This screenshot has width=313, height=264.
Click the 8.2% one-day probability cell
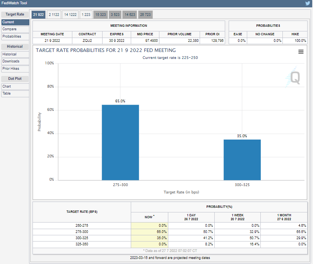pyautogui.click(x=191, y=244)
